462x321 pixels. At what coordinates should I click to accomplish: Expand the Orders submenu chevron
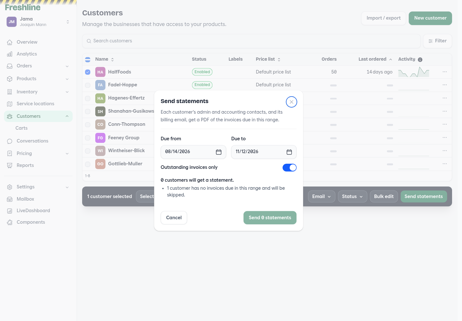pos(67,66)
